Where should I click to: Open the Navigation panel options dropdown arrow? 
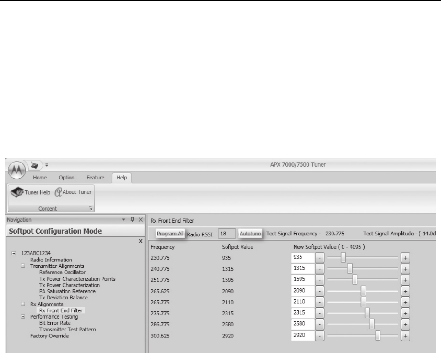(x=124, y=220)
